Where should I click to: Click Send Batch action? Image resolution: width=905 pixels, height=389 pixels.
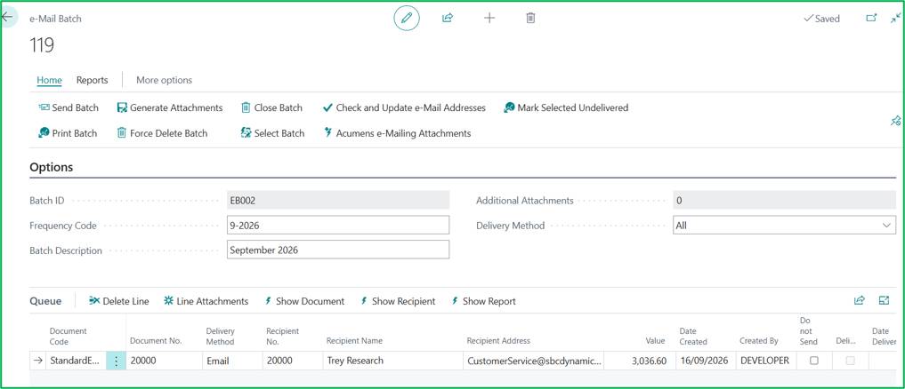point(69,107)
